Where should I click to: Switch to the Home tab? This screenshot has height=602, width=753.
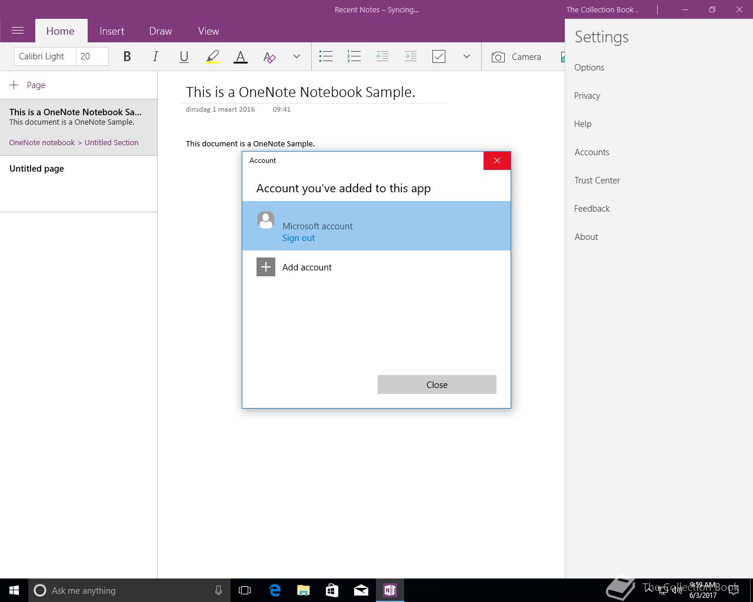(60, 31)
